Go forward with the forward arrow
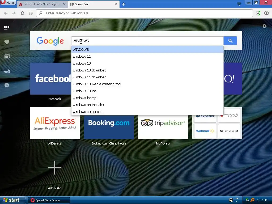Image resolution: width=272 pixels, height=204 pixels. pos(14,13)
